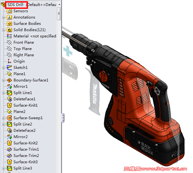Select the Origin label
Image resolution: width=193 pixels, height=173 pixels.
(x=19, y=61)
